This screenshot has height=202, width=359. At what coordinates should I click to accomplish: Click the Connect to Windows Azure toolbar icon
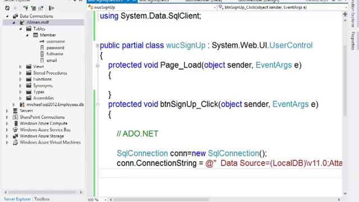coord(51,8)
